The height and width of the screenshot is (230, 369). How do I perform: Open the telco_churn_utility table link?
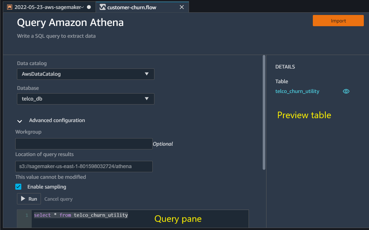click(297, 91)
